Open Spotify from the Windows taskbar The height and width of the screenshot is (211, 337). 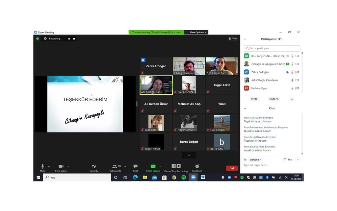tap(184, 177)
